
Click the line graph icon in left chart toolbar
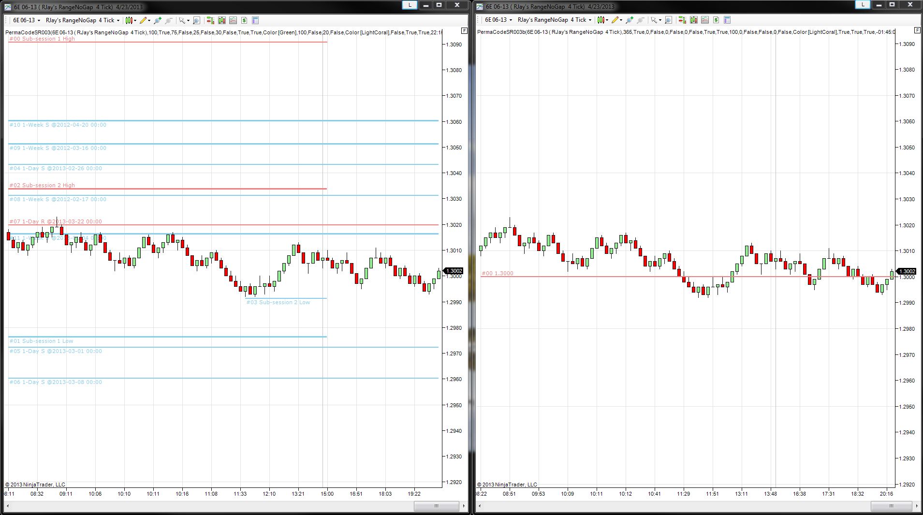[x=233, y=20]
